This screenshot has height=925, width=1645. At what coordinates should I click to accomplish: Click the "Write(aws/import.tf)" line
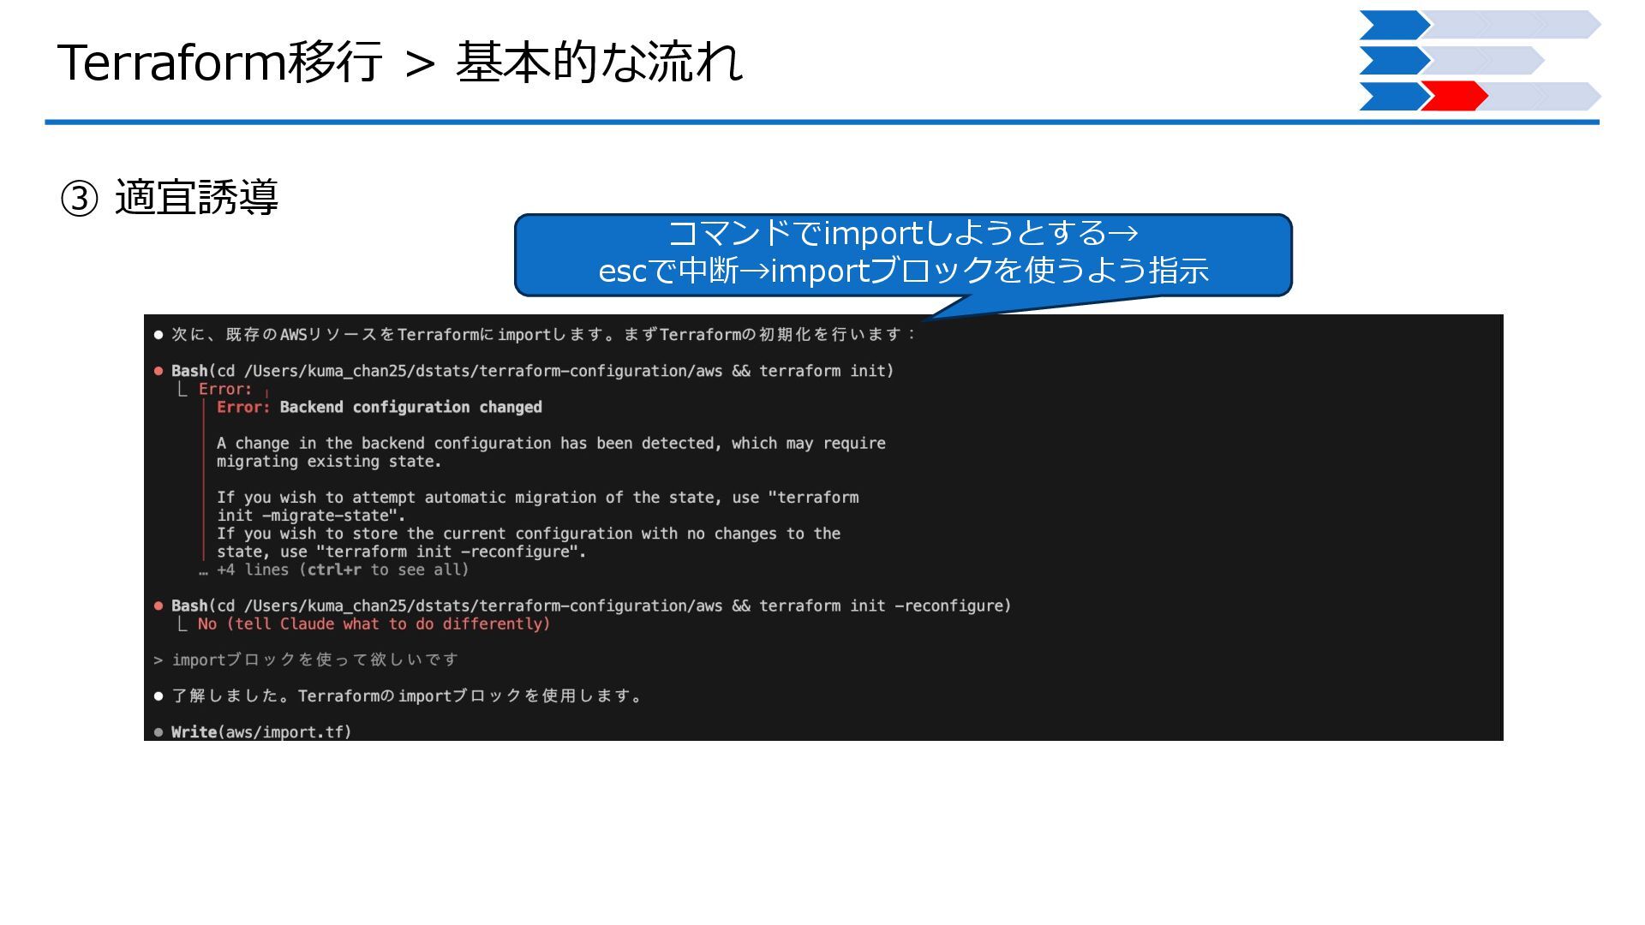(261, 731)
